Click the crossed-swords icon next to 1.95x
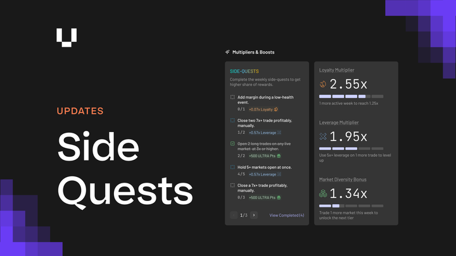Screen dimensions: 456x256 (x=323, y=136)
